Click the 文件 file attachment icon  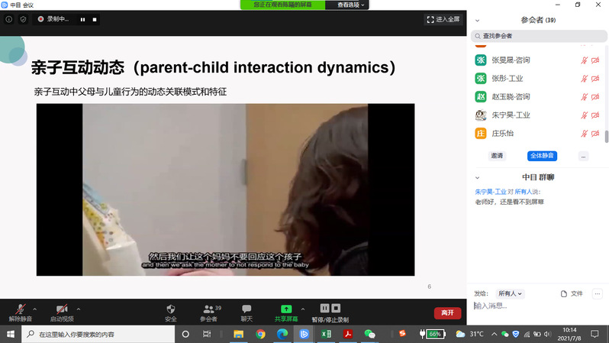coord(572,293)
